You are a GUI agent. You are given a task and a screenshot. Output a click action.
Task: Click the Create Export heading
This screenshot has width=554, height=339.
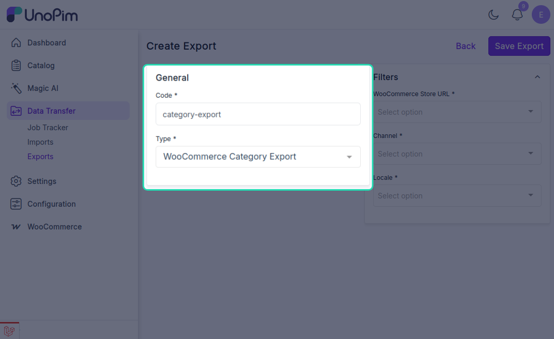click(181, 46)
